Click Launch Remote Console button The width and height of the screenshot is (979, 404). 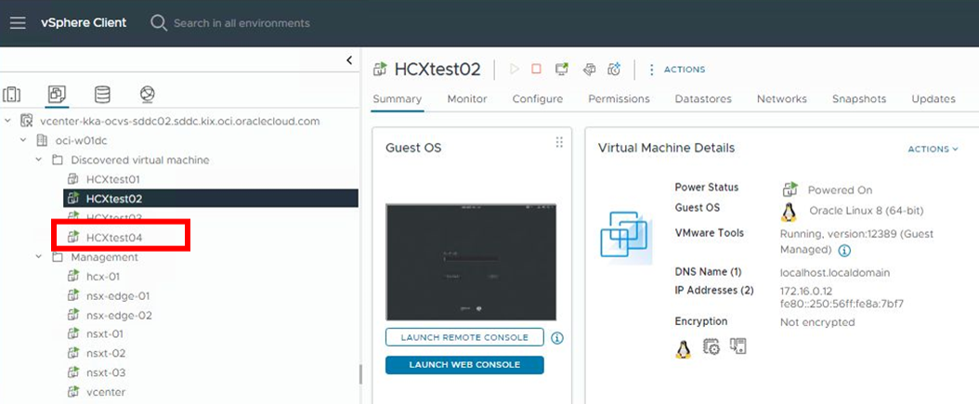[x=464, y=337]
